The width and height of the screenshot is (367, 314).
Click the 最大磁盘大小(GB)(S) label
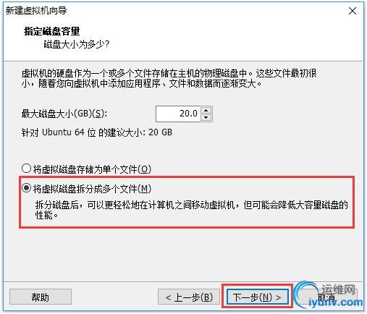coord(64,114)
